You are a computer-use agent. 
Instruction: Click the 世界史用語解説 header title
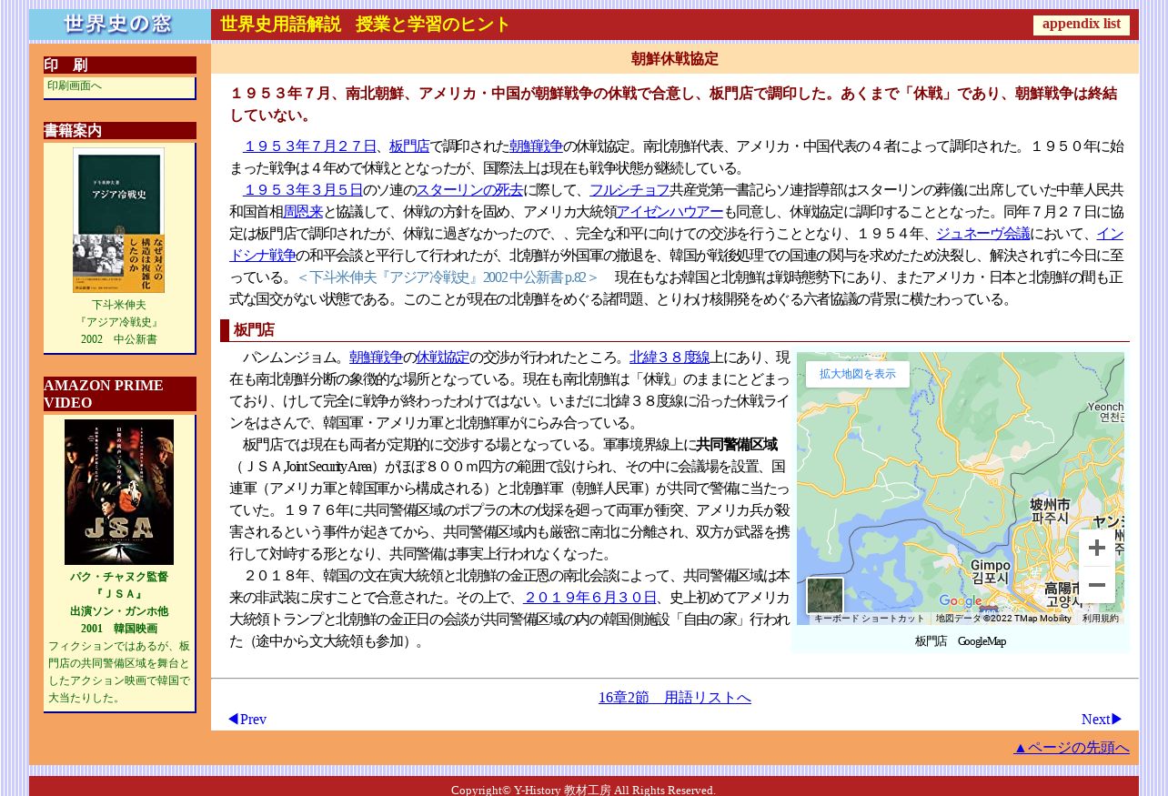click(x=280, y=25)
